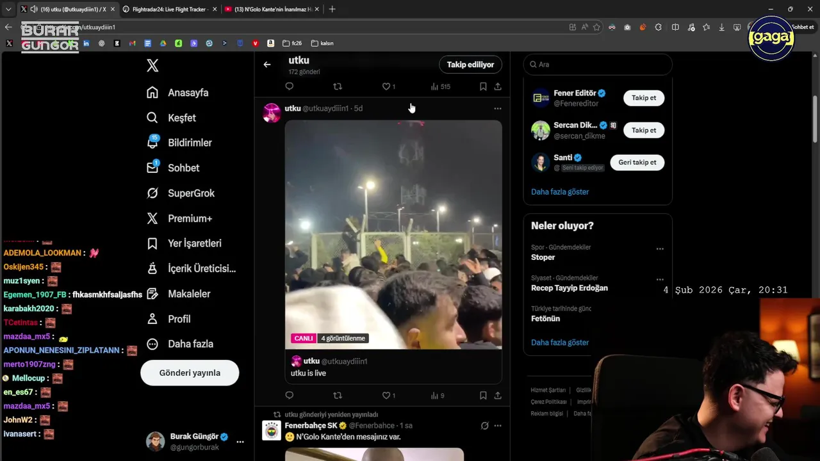Open the tab search dropdown arrow

click(x=8, y=9)
